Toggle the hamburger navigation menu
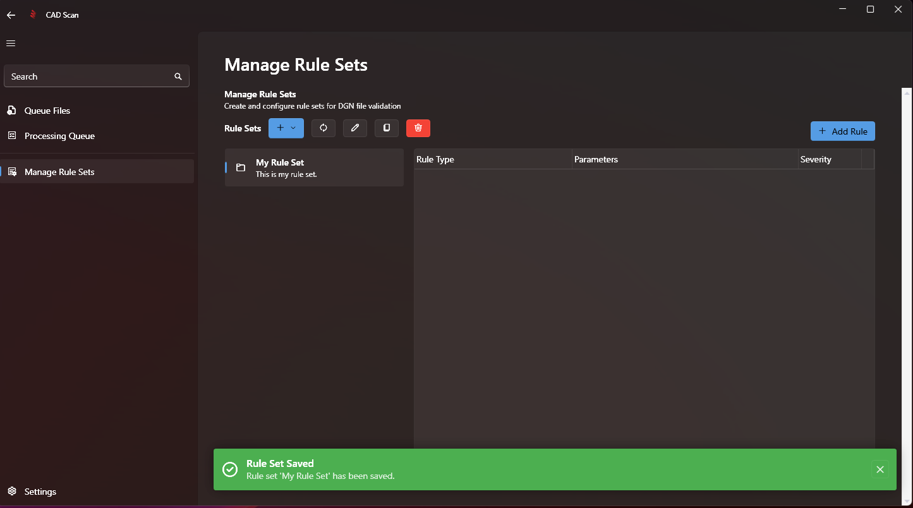 pyautogui.click(x=11, y=43)
